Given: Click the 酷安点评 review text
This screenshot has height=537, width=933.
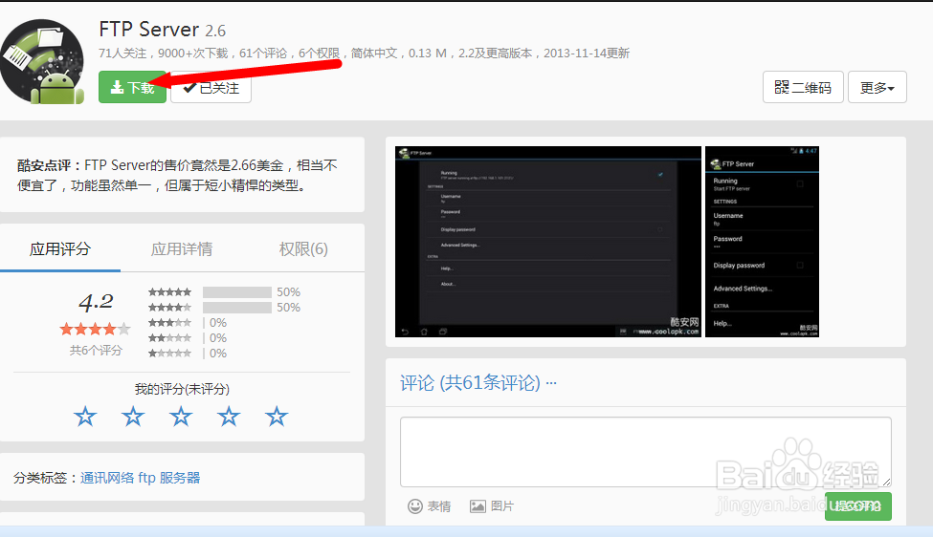Looking at the screenshot, I should [177, 175].
